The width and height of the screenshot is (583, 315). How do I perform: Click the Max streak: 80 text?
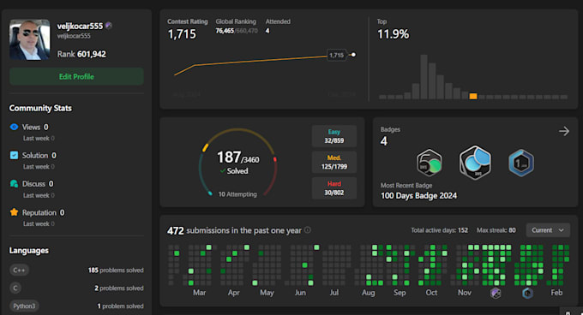tap(496, 230)
